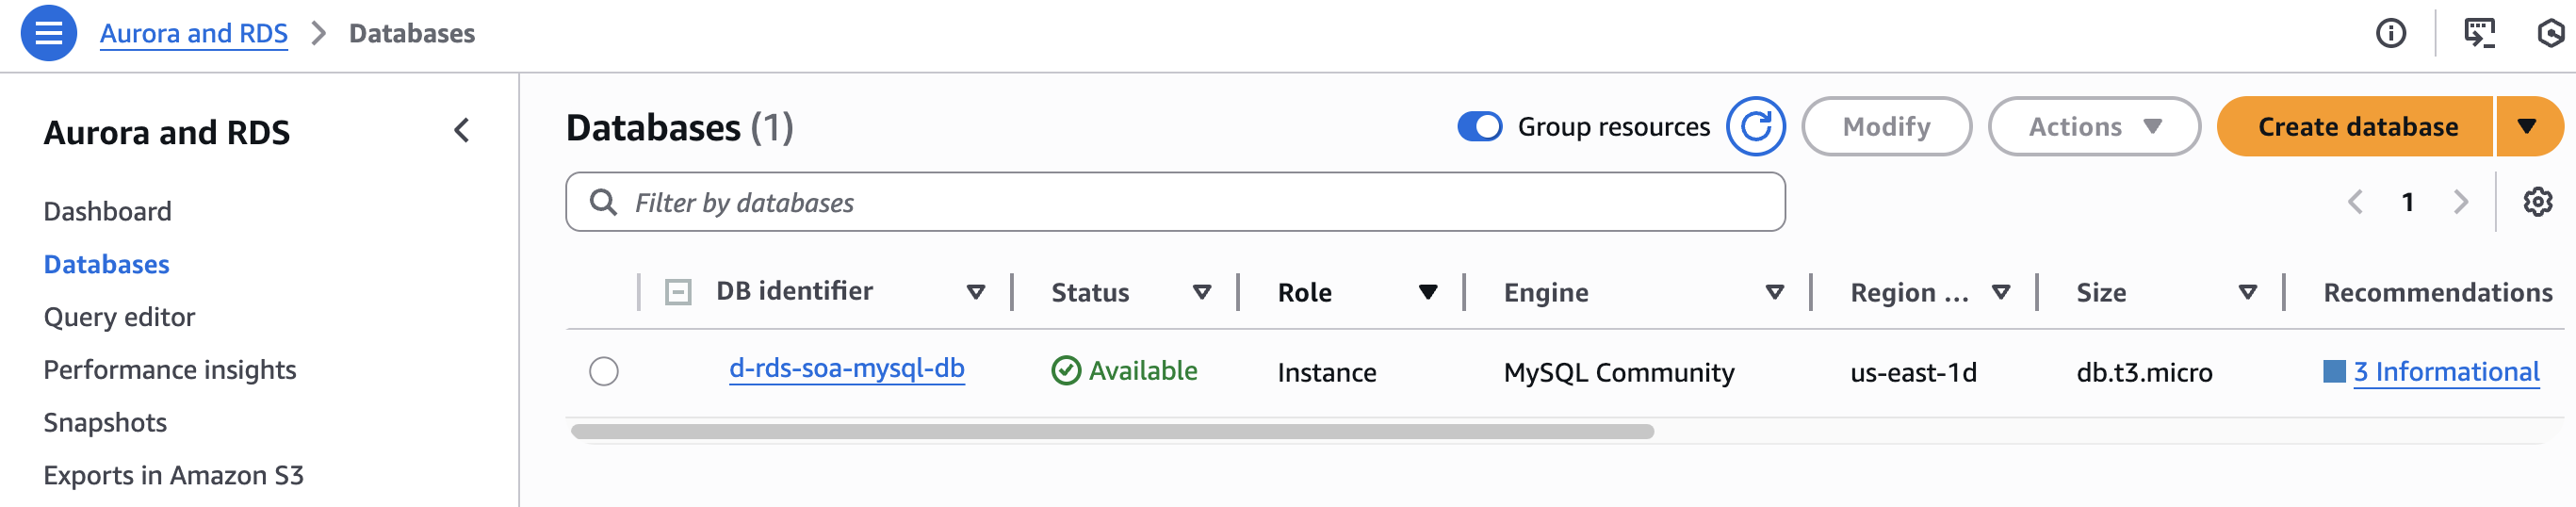Expand the Create database arrow menu
The image size is (2576, 507).
[x=2527, y=127]
